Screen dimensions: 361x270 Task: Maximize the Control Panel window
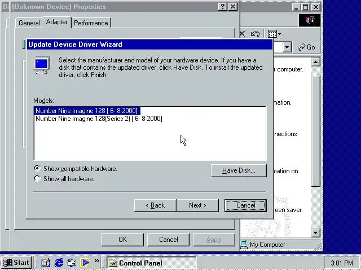click(x=306, y=7)
